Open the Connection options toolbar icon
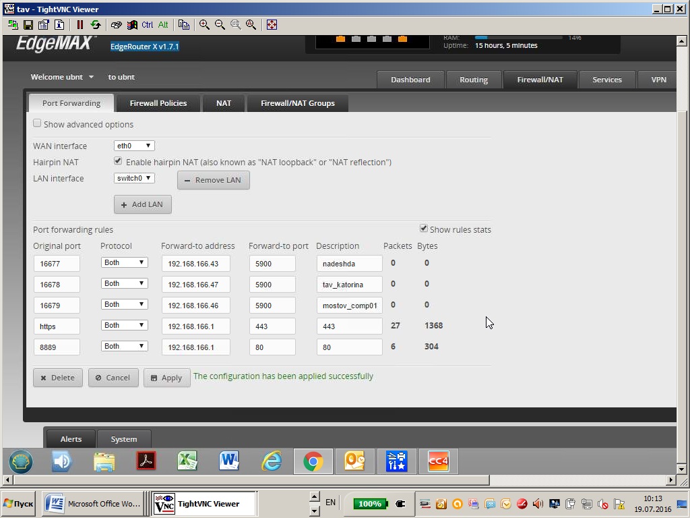 pyautogui.click(x=43, y=25)
